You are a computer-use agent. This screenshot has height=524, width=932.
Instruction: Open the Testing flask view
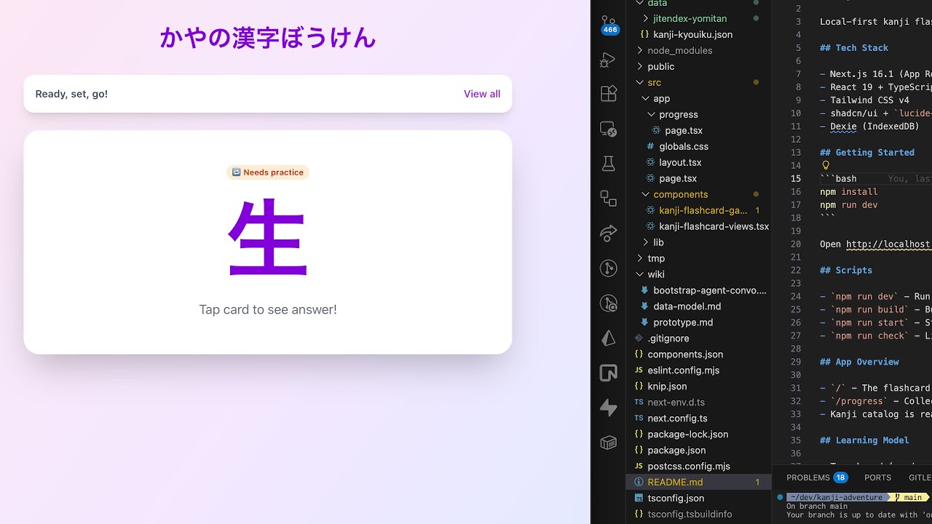(x=608, y=164)
